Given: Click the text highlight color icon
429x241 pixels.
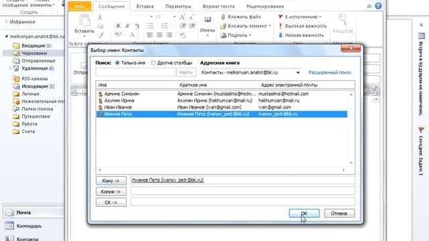Looking at the screenshot, I should [118, 35].
